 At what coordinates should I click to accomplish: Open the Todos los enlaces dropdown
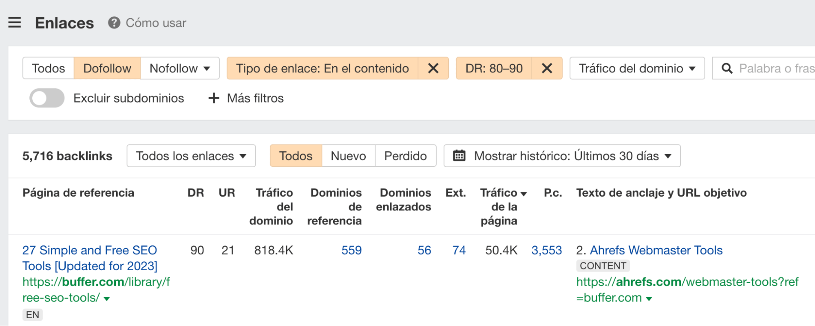(191, 156)
